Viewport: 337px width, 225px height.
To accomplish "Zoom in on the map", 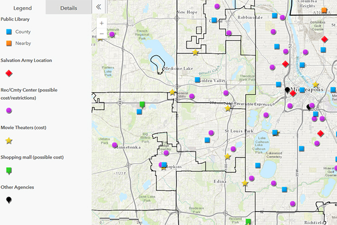I will (102, 23).
